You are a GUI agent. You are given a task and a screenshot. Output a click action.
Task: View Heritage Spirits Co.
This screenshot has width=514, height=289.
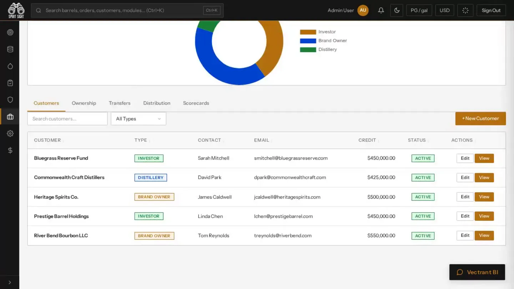pos(484,197)
